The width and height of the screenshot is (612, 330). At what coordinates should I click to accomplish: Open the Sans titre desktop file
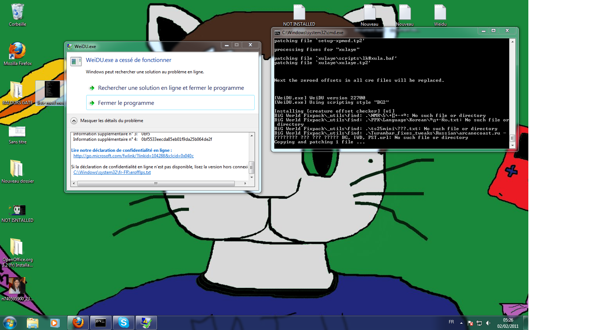[17, 135]
